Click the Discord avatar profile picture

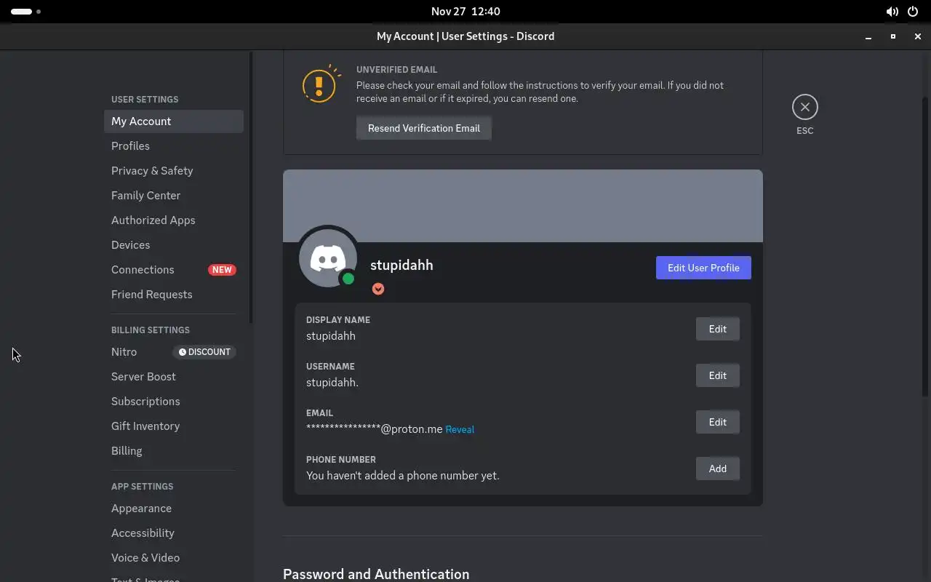(x=327, y=256)
